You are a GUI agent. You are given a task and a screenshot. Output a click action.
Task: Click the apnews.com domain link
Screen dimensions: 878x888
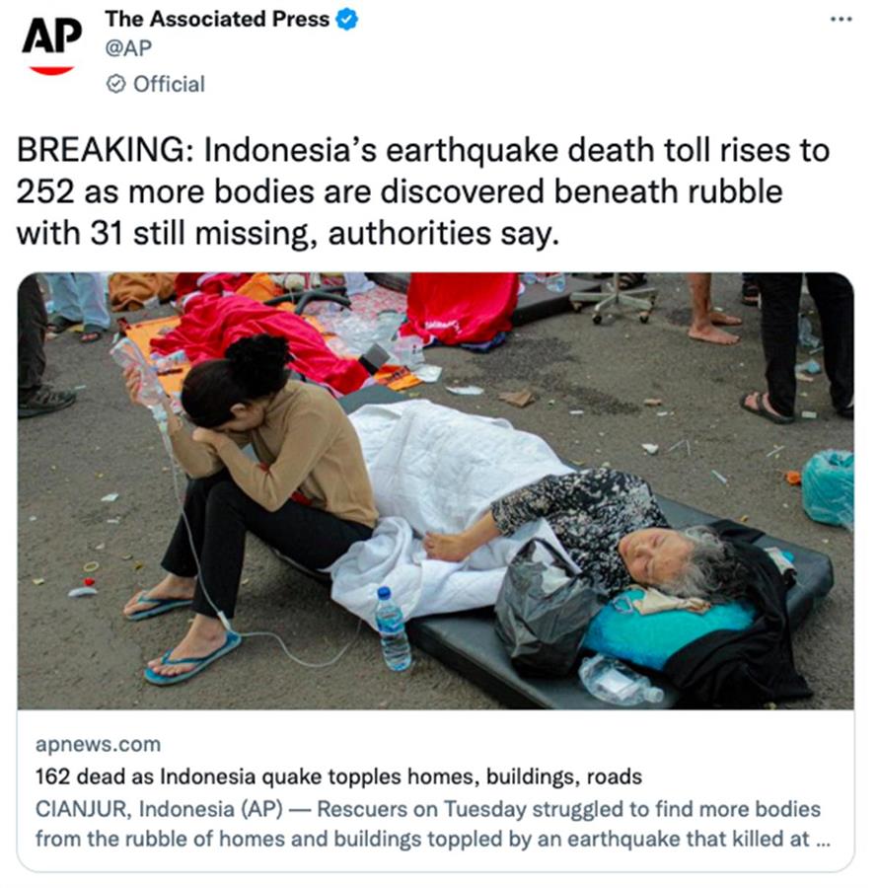tap(98, 744)
